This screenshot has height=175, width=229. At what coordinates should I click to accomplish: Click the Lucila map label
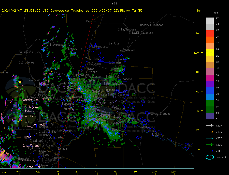coord(28,116)
